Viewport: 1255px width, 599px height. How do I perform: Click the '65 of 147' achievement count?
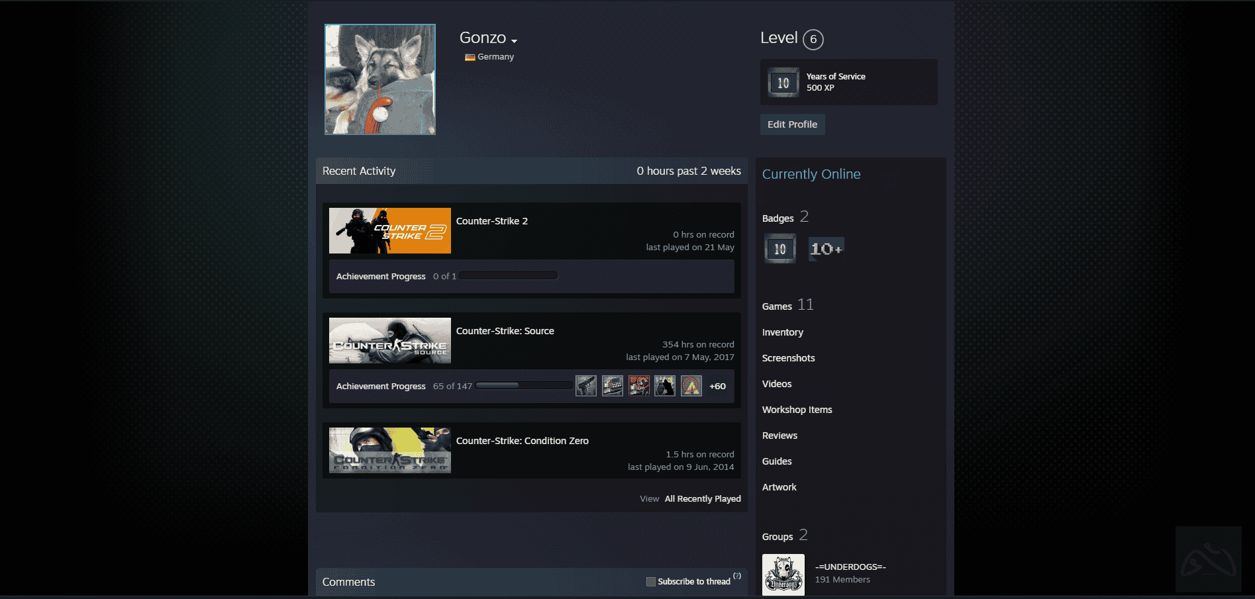pos(453,387)
